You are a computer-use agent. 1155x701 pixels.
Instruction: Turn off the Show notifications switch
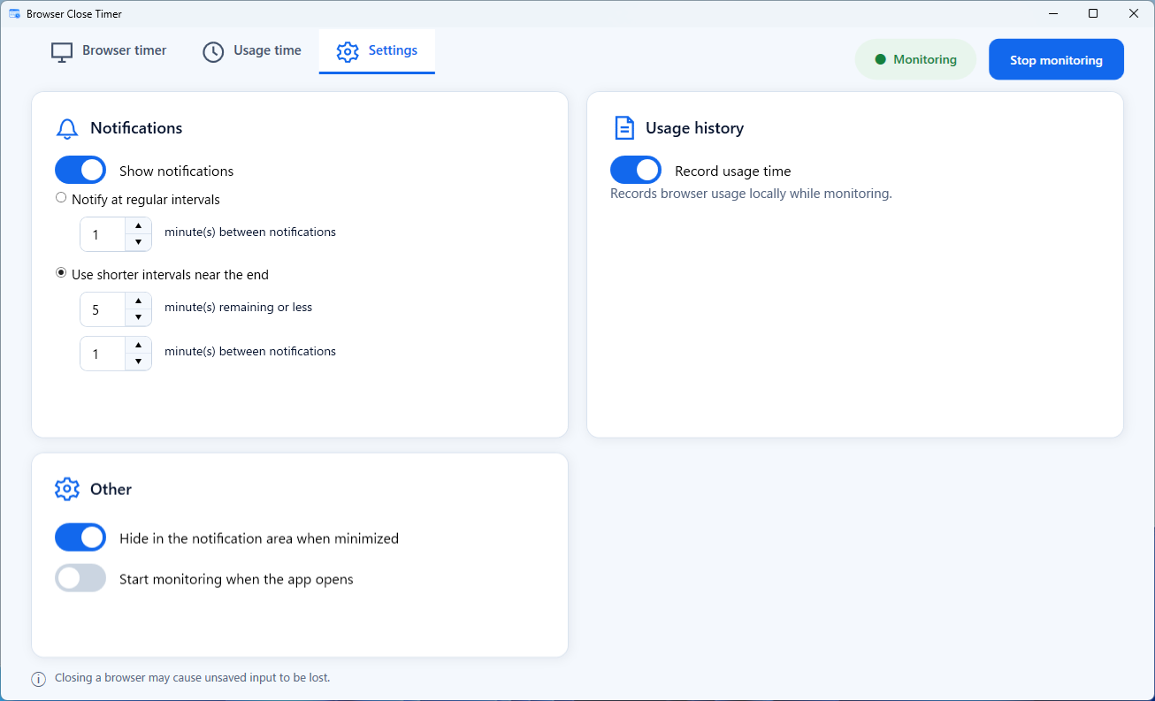pyautogui.click(x=80, y=170)
